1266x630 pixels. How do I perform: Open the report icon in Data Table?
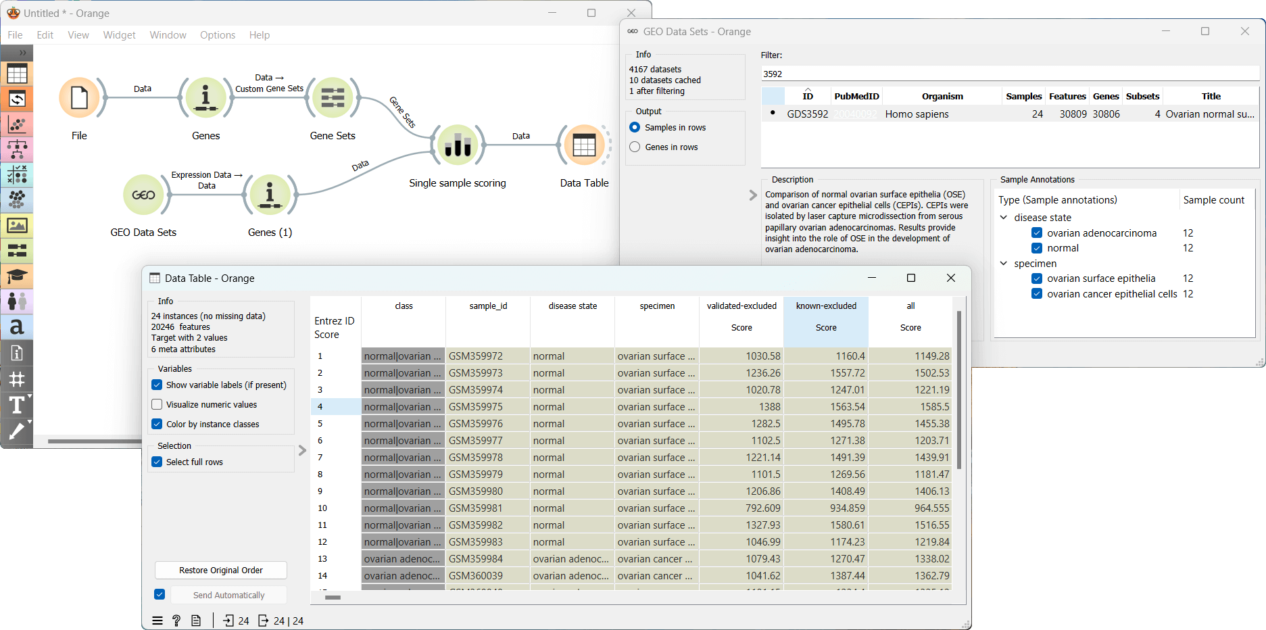tap(196, 621)
